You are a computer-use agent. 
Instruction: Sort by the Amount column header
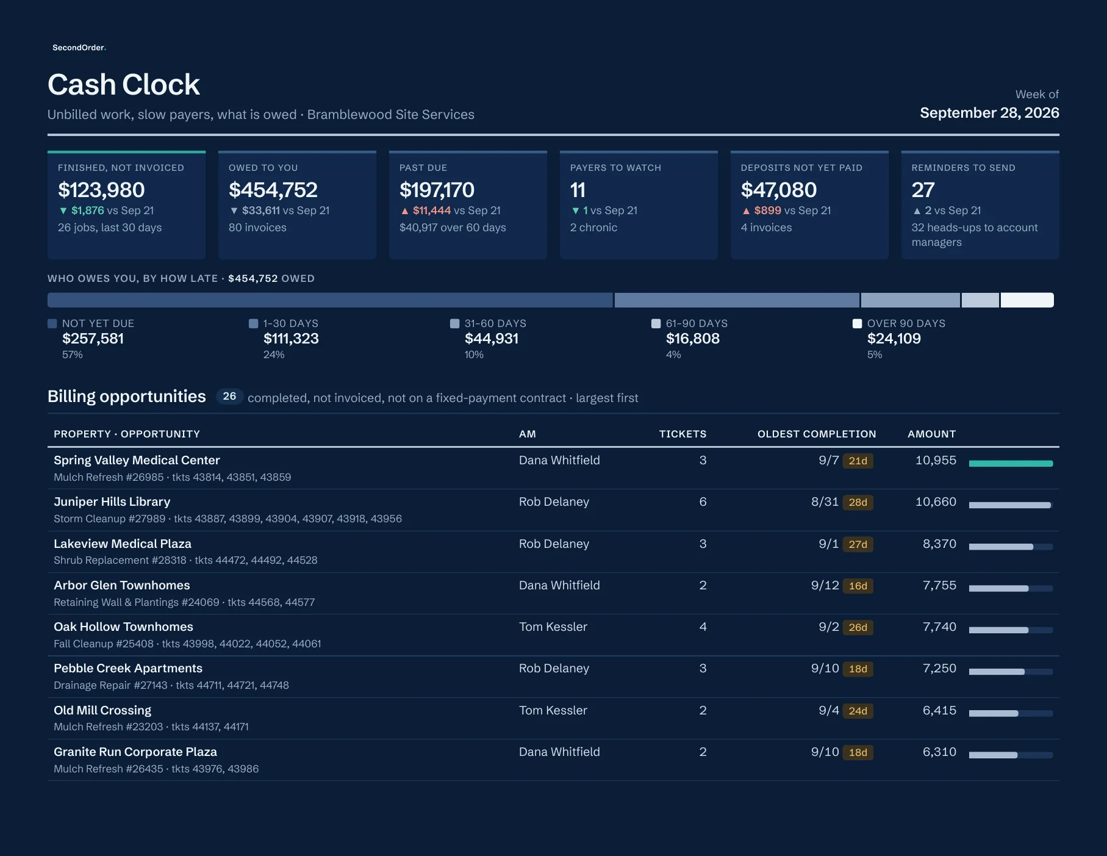click(931, 434)
